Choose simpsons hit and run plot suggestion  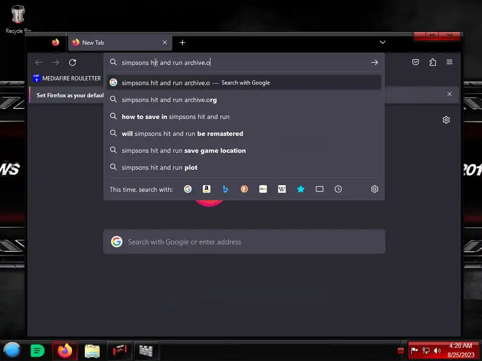click(x=244, y=167)
